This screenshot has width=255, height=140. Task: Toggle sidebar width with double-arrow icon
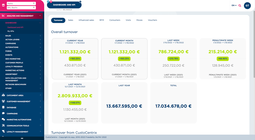(22, 138)
